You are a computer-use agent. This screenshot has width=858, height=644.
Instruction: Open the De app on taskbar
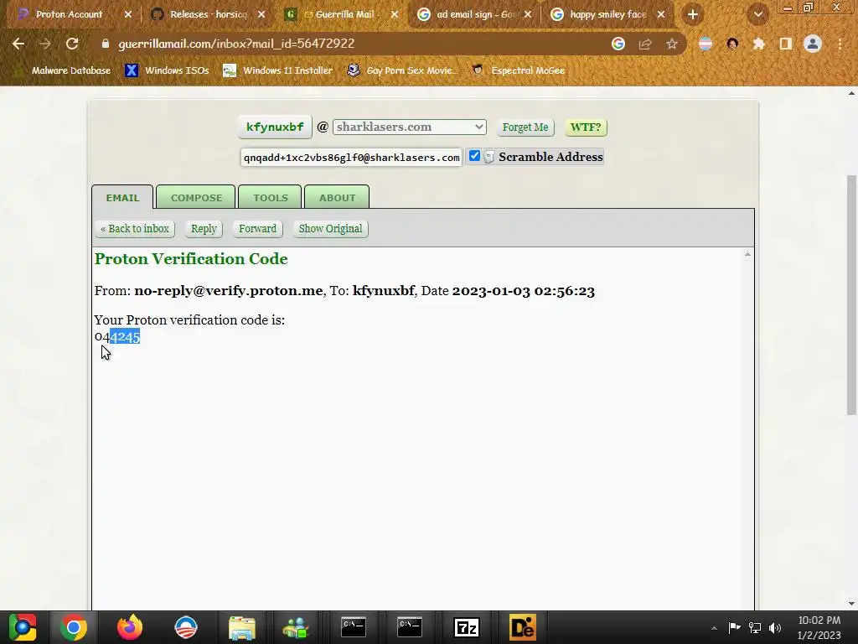click(x=522, y=627)
